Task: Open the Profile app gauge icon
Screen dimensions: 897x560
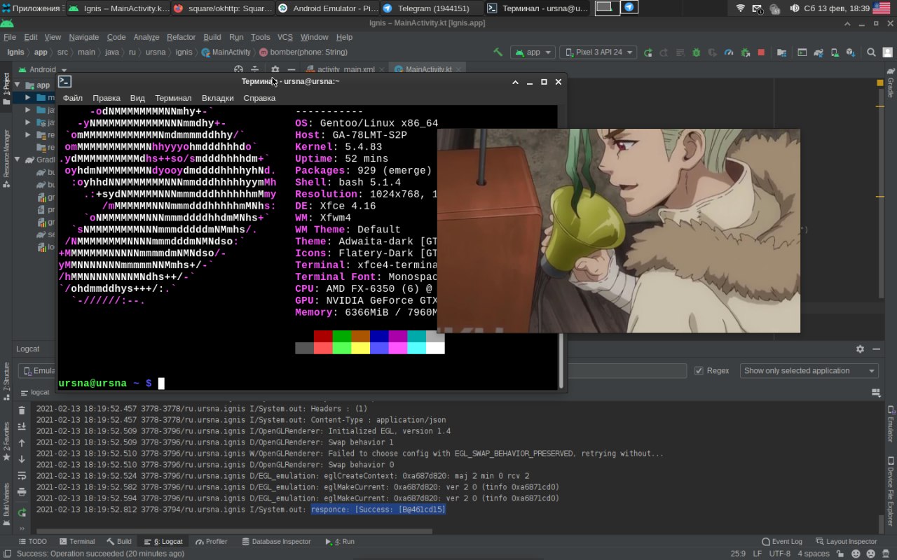Action: [728, 52]
